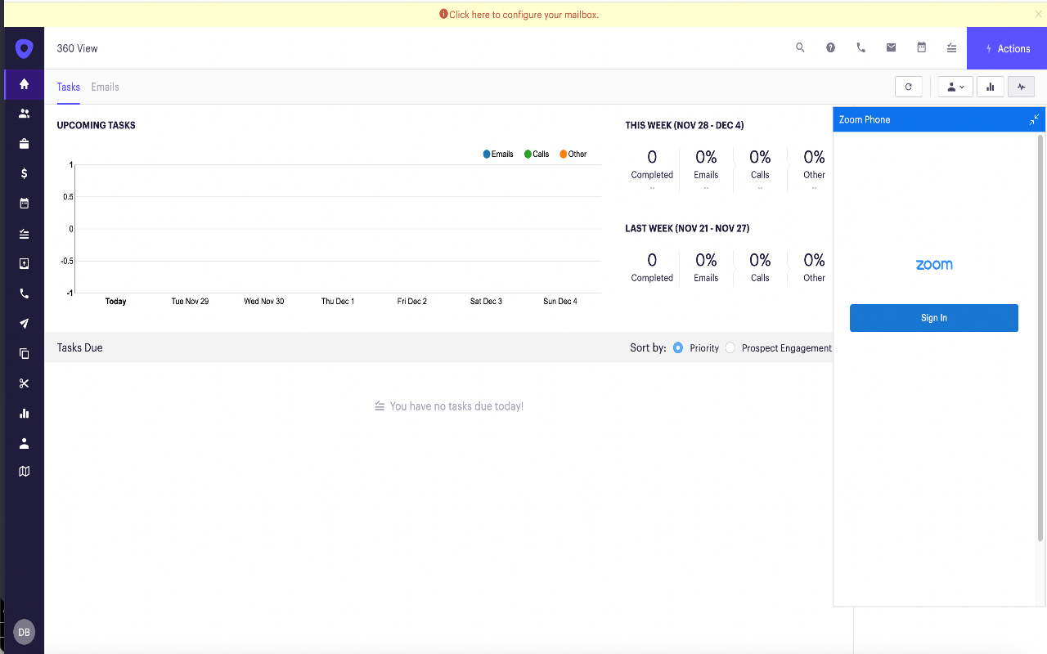Click the configure your mailbox link

pyautogui.click(x=523, y=15)
